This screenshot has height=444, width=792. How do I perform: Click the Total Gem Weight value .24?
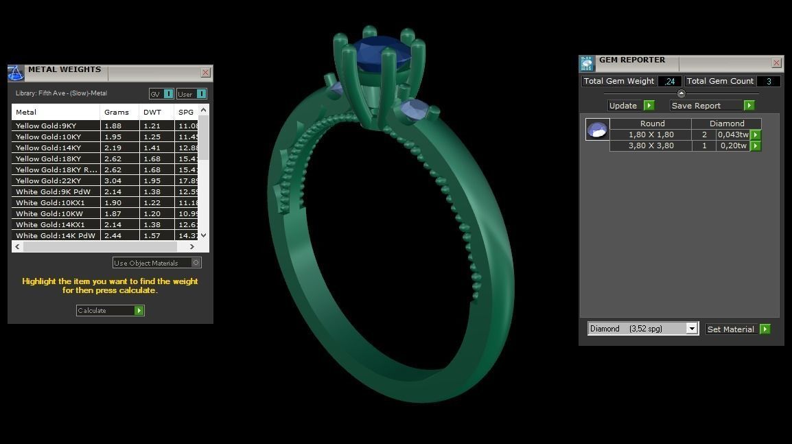(x=669, y=82)
